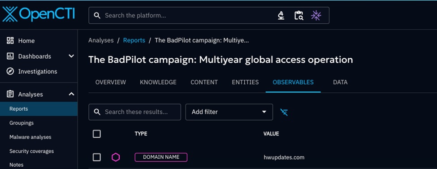Click the Analyses breadcrumb
Screen dimensions: 437x169
click(x=101, y=40)
